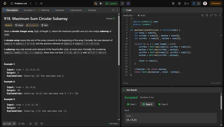Maximize the description panel via fullscreen icon
This screenshot has width=224, height=127.
click(x=113, y=10)
